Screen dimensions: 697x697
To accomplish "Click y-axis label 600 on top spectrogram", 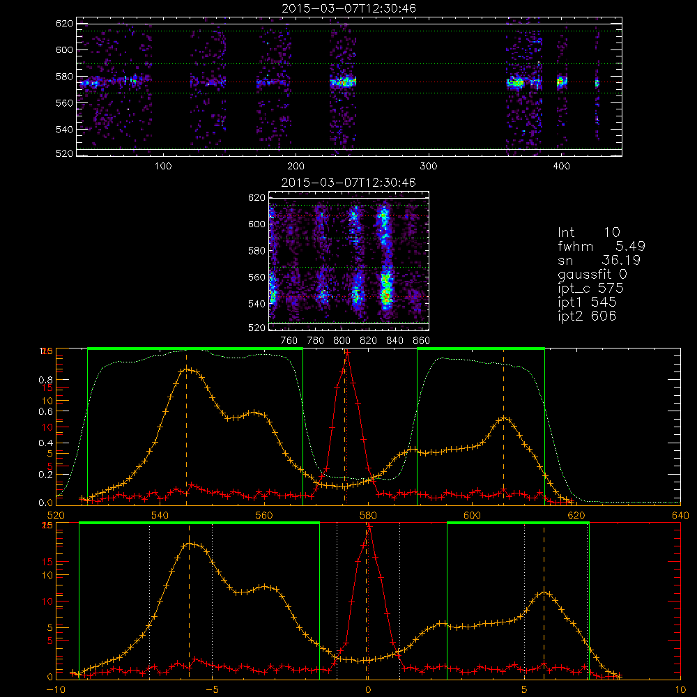I will pyautogui.click(x=64, y=49).
